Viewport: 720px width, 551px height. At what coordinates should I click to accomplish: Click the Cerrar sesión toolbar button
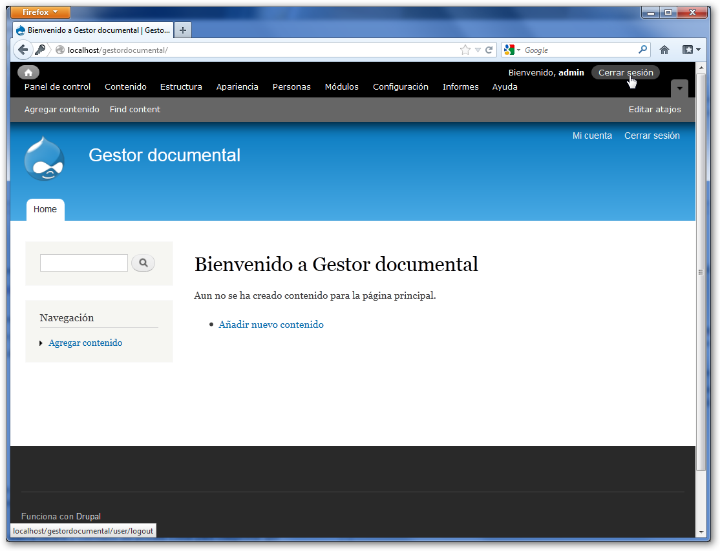tap(625, 72)
